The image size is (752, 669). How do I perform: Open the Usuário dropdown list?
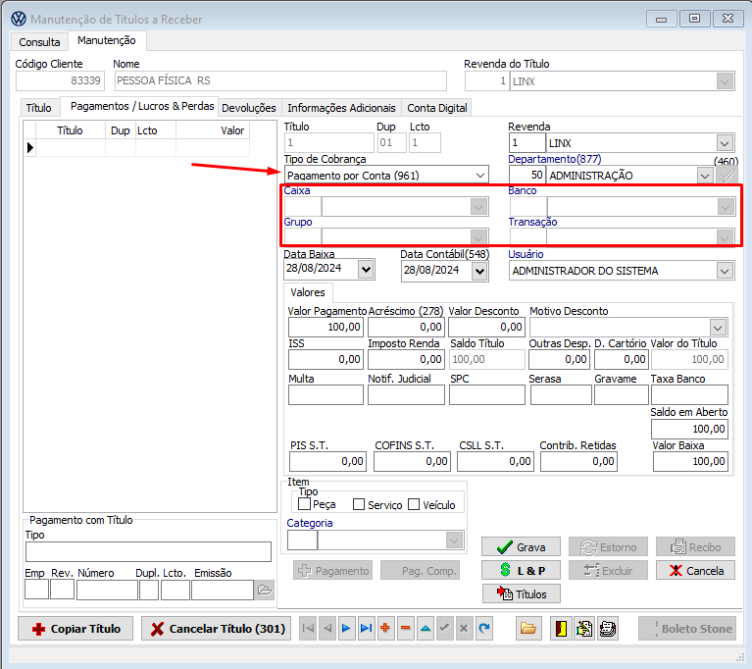coord(725,271)
